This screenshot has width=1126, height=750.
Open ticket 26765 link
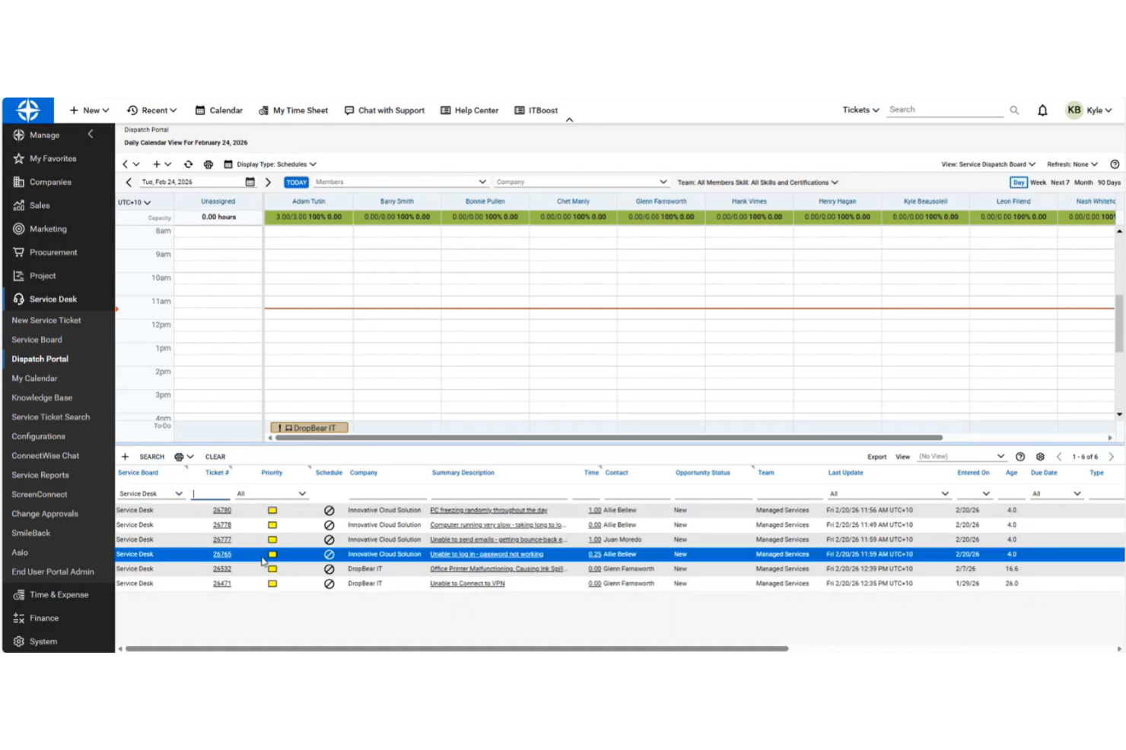[221, 554]
